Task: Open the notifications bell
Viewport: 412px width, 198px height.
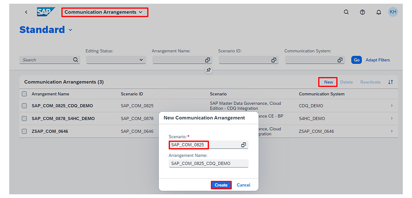Action: (x=379, y=12)
